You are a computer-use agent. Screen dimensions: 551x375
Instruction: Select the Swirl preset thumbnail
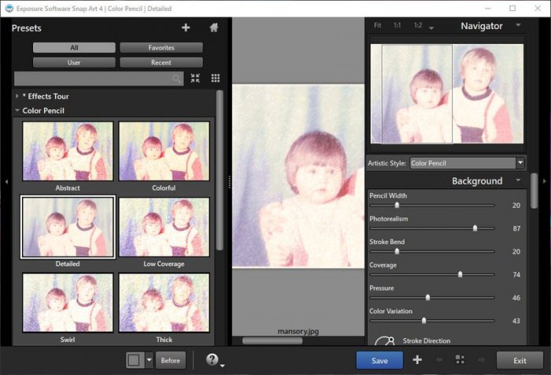tap(68, 303)
